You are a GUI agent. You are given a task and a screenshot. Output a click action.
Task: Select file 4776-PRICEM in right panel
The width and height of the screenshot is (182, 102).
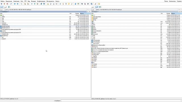click(x=136, y=40)
